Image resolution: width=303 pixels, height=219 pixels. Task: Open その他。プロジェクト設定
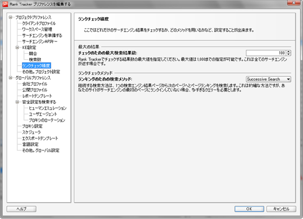(x=41, y=72)
